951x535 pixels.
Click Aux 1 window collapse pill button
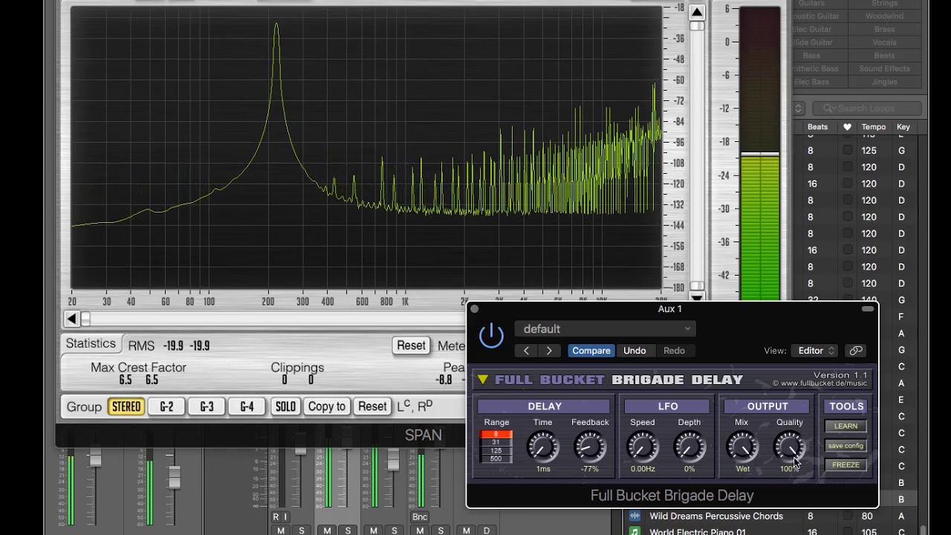point(868,309)
